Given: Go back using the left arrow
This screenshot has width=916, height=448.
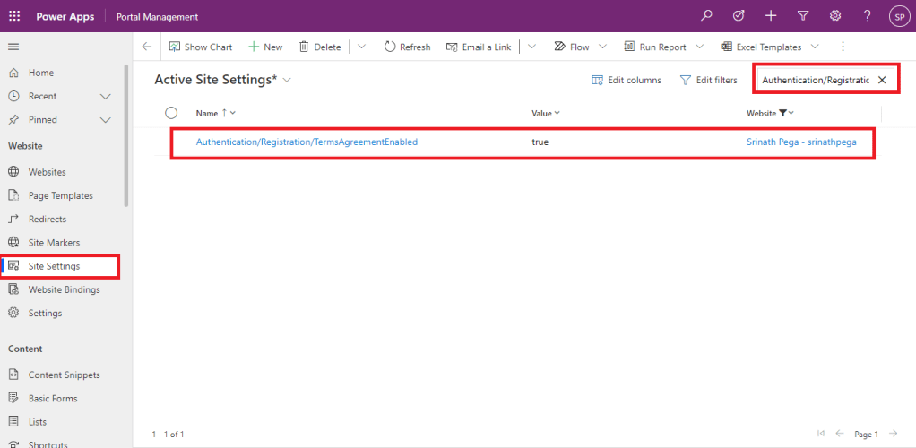Looking at the screenshot, I should click(147, 47).
